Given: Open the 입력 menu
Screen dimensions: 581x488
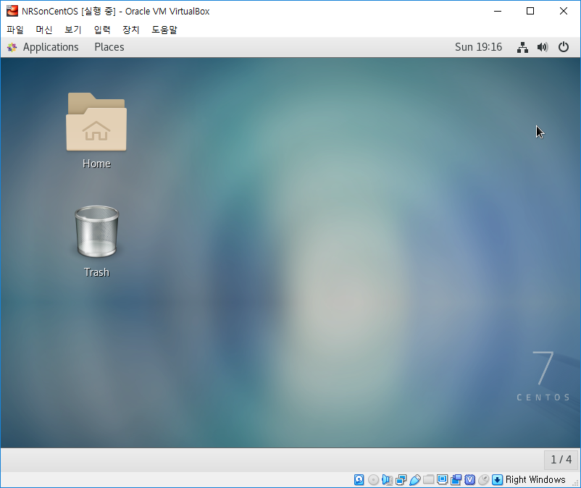Looking at the screenshot, I should click(102, 30).
